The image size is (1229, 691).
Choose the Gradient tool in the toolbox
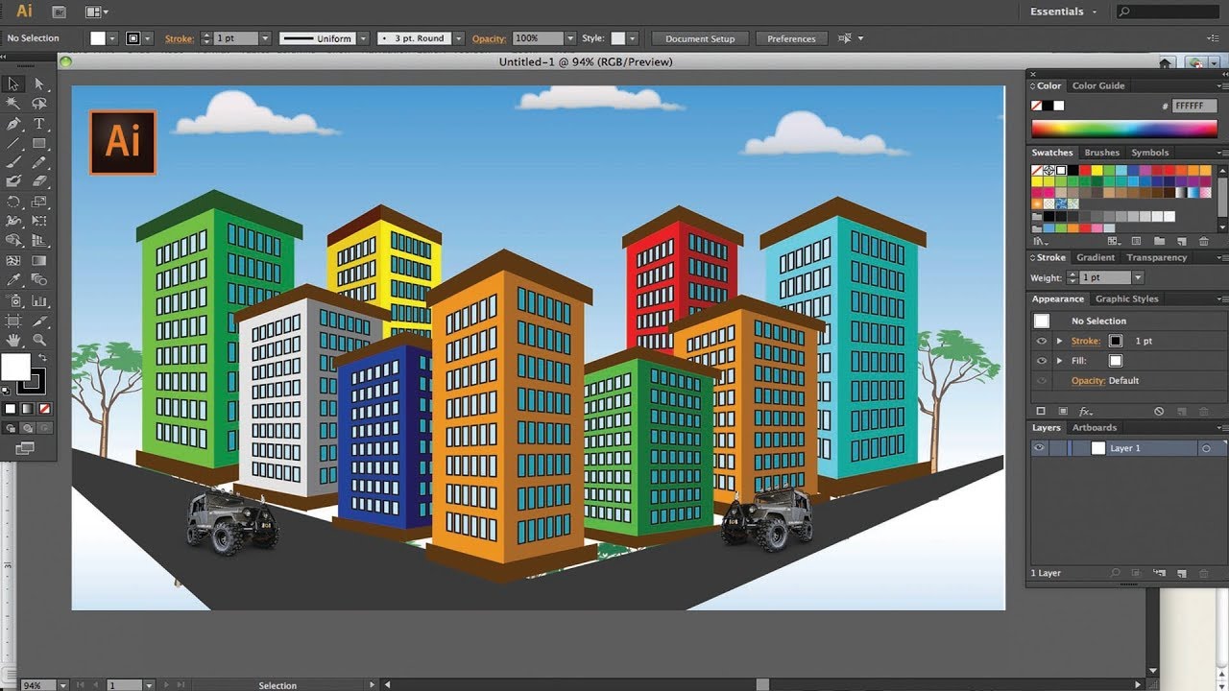[39, 260]
